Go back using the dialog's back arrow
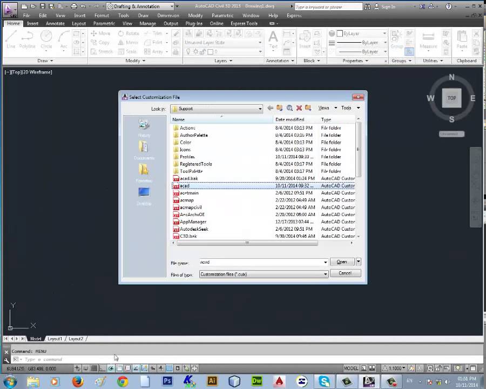 271,108
